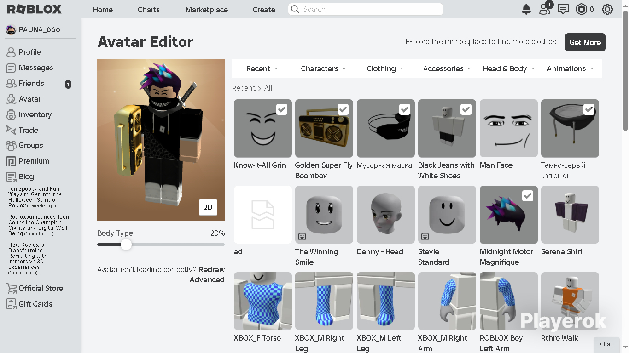
Task: Select the Serena Shirt thumbnail
Action: pyautogui.click(x=570, y=215)
